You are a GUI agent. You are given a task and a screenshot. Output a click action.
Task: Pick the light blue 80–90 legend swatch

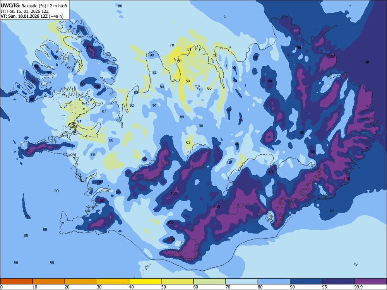click(274, 281)
